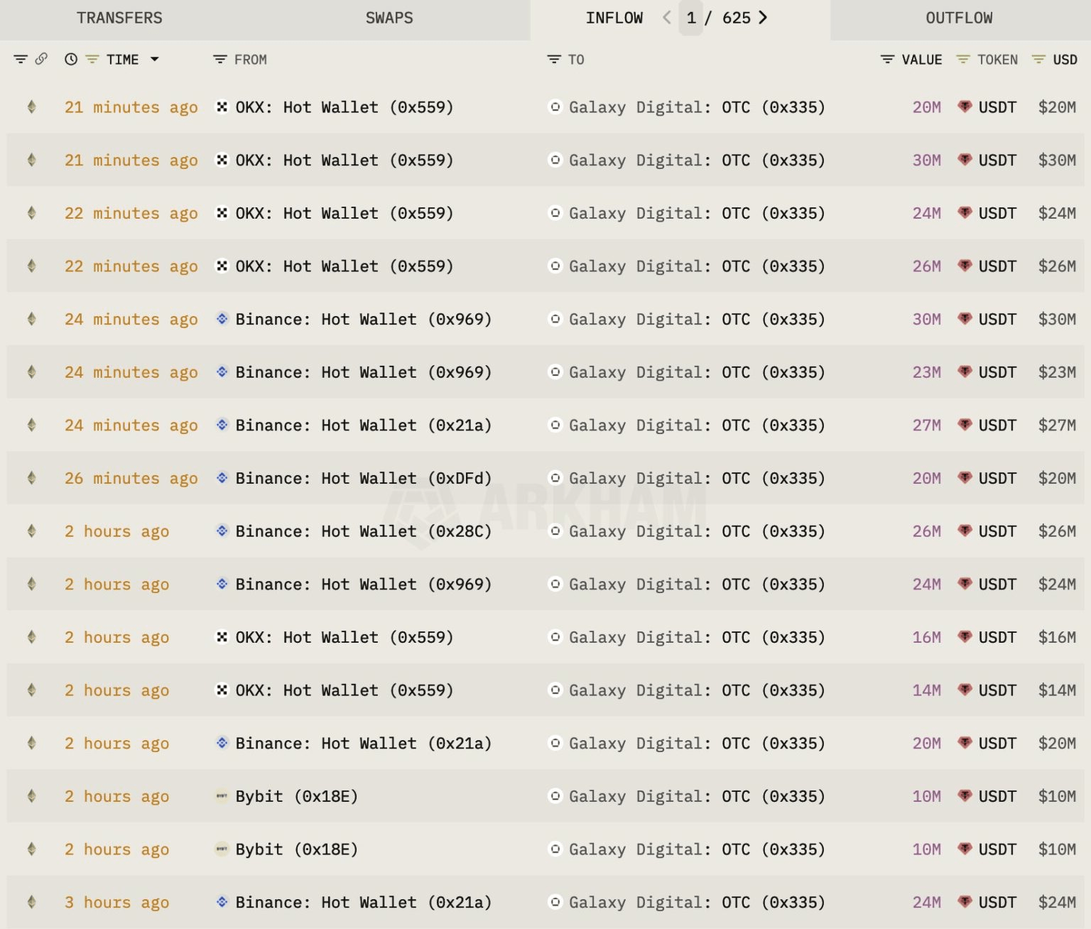The image size is (1091, 929).
Task: Click the Galaxy Digital logo on the 27M row
Action: coord(555,425)
